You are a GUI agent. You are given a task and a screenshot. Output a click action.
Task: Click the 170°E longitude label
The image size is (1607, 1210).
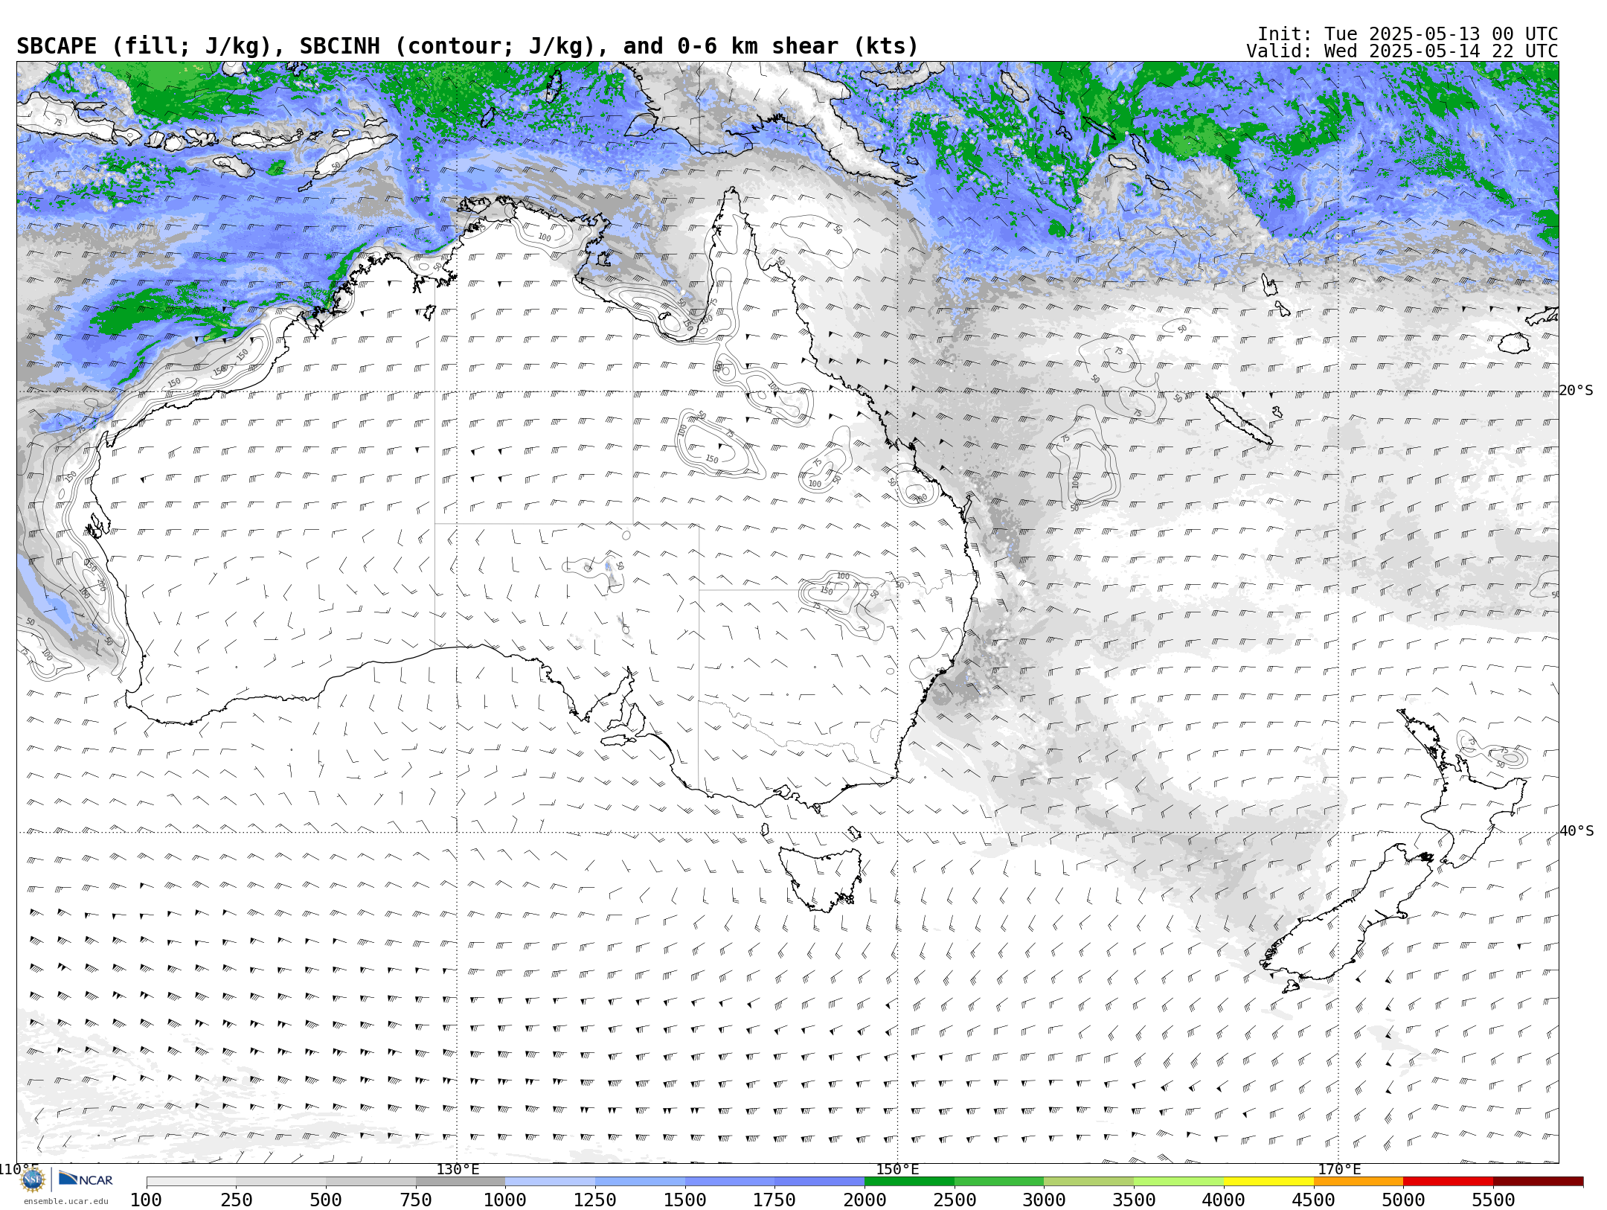tap(1339, 1169)
